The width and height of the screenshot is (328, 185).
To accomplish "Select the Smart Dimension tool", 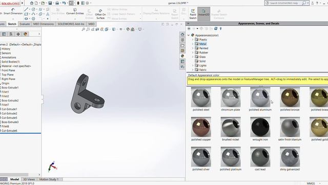I will [13, 11].
